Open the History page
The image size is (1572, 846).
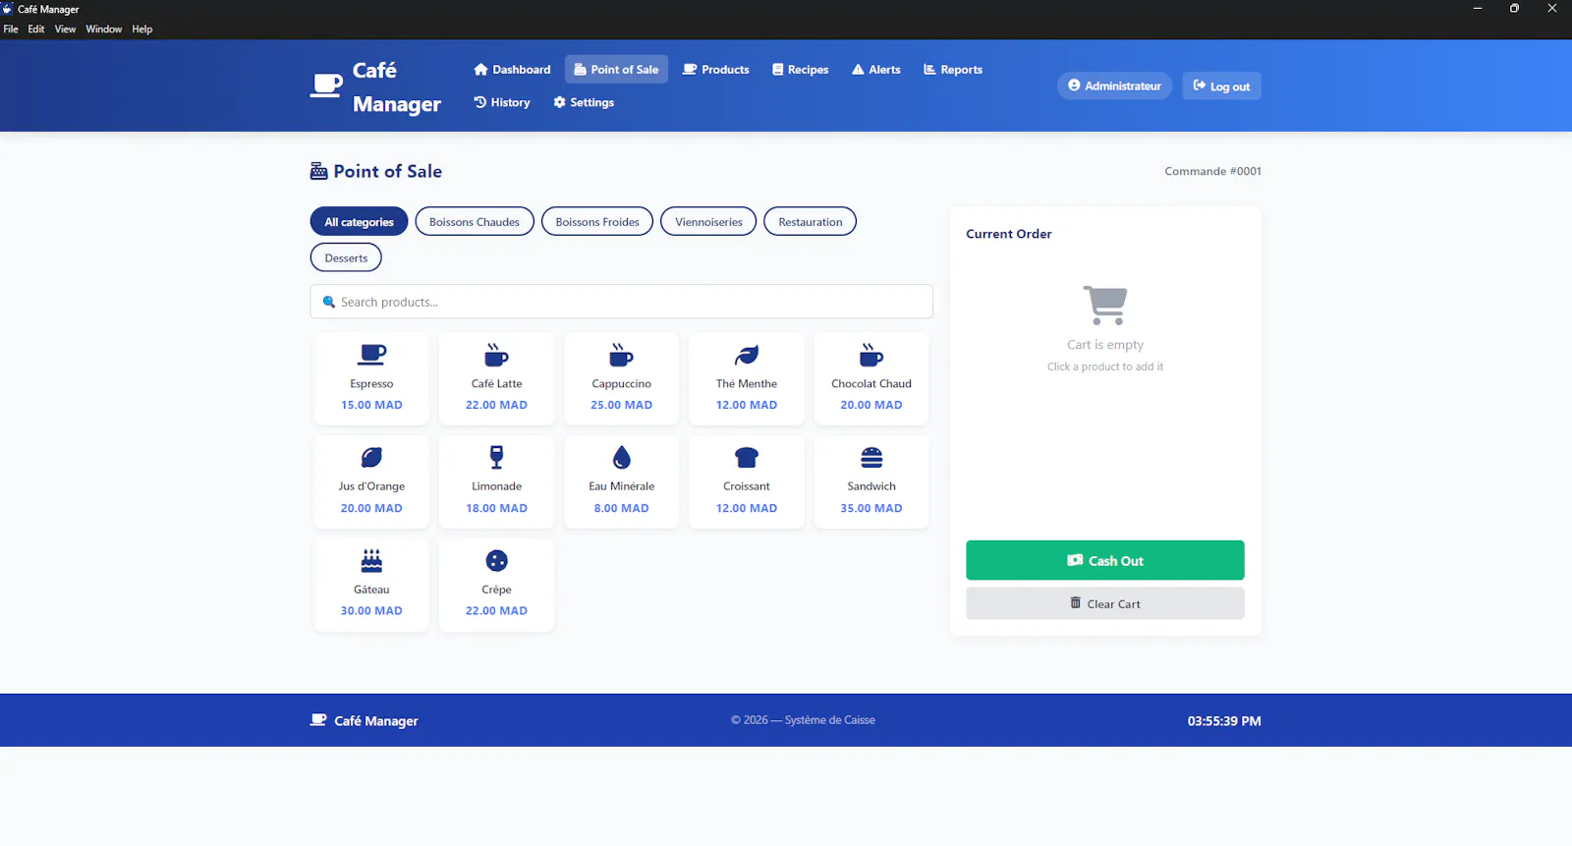(502, 102)
